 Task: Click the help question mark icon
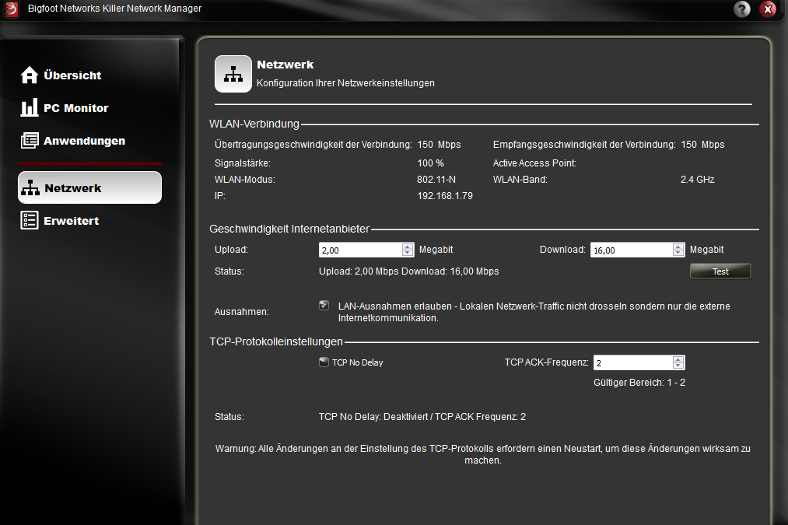coord(742,9)
